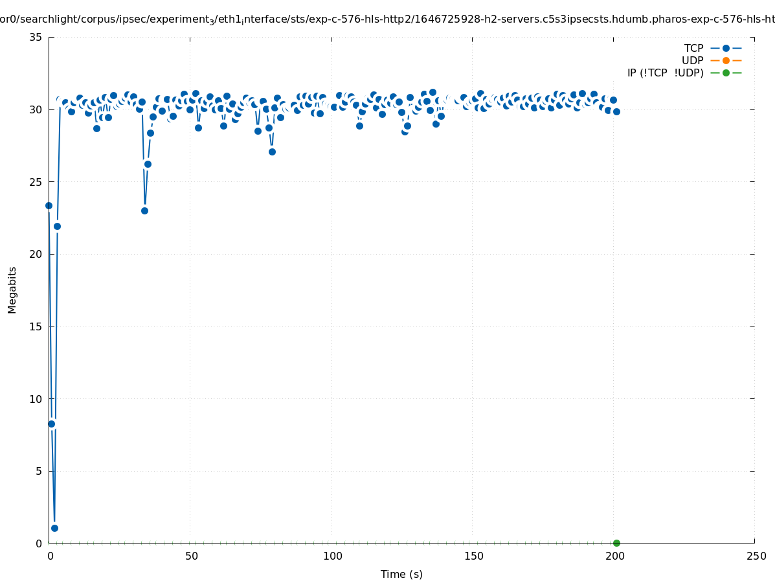Click the TCP dip point at 23 Megabits
Viewport: 775px width, 583px height.
point(144,211)
